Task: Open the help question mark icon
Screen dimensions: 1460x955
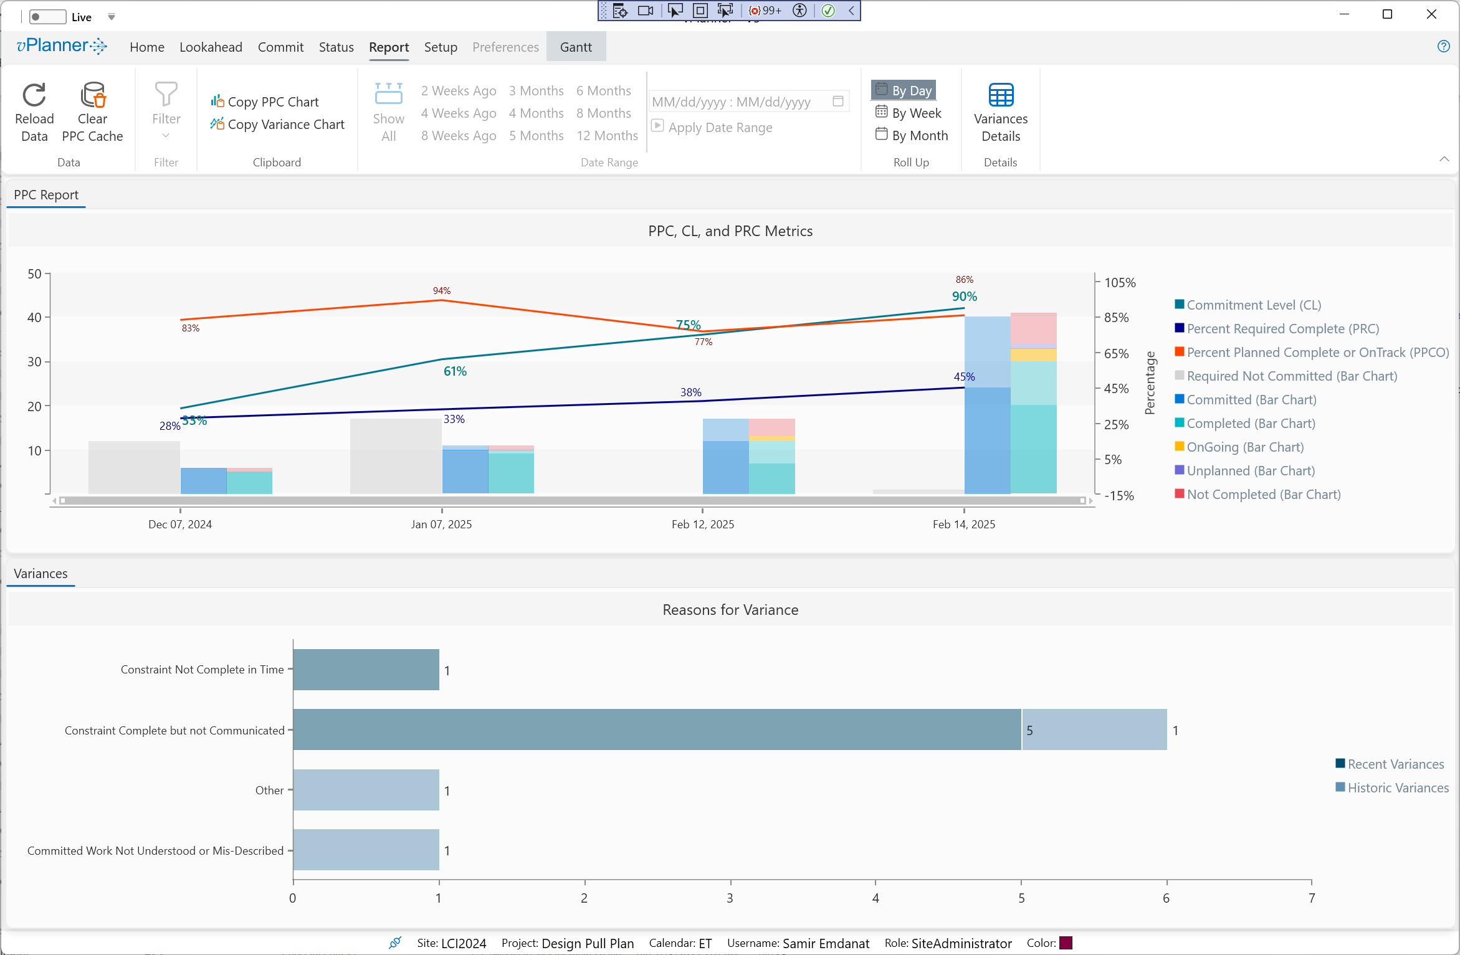Action: coord(1443,46)
